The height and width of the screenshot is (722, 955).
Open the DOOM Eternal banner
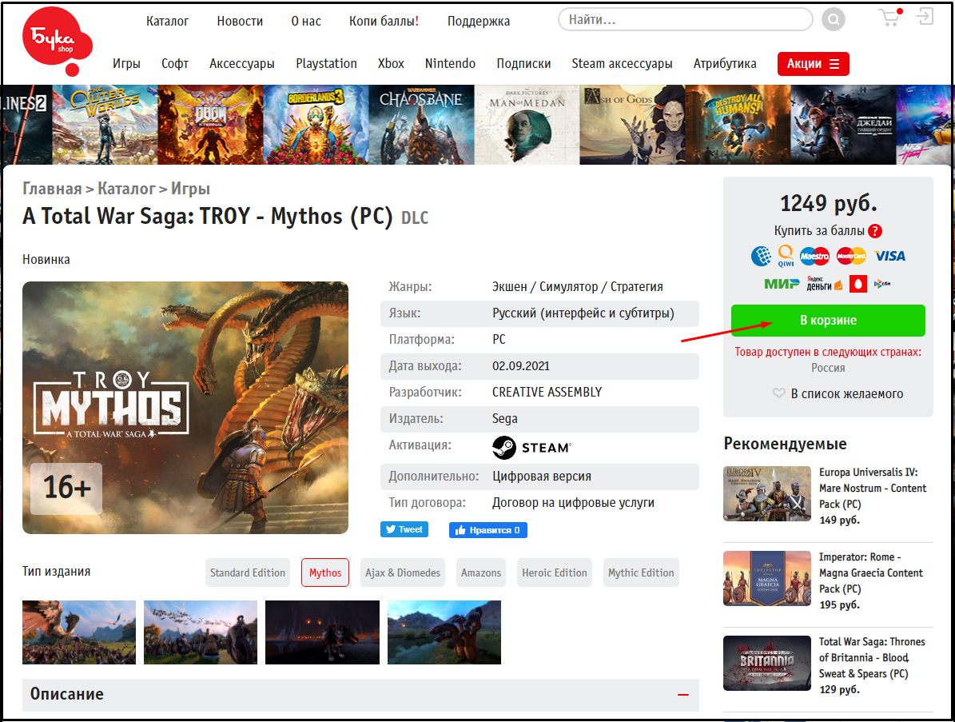click(x=211, y=125)
